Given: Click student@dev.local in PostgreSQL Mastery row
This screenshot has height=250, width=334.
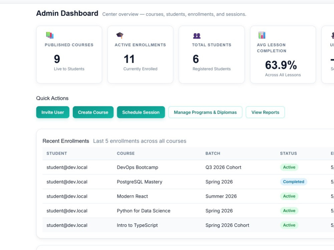Looking at the screenshot, I should [67, 182].
